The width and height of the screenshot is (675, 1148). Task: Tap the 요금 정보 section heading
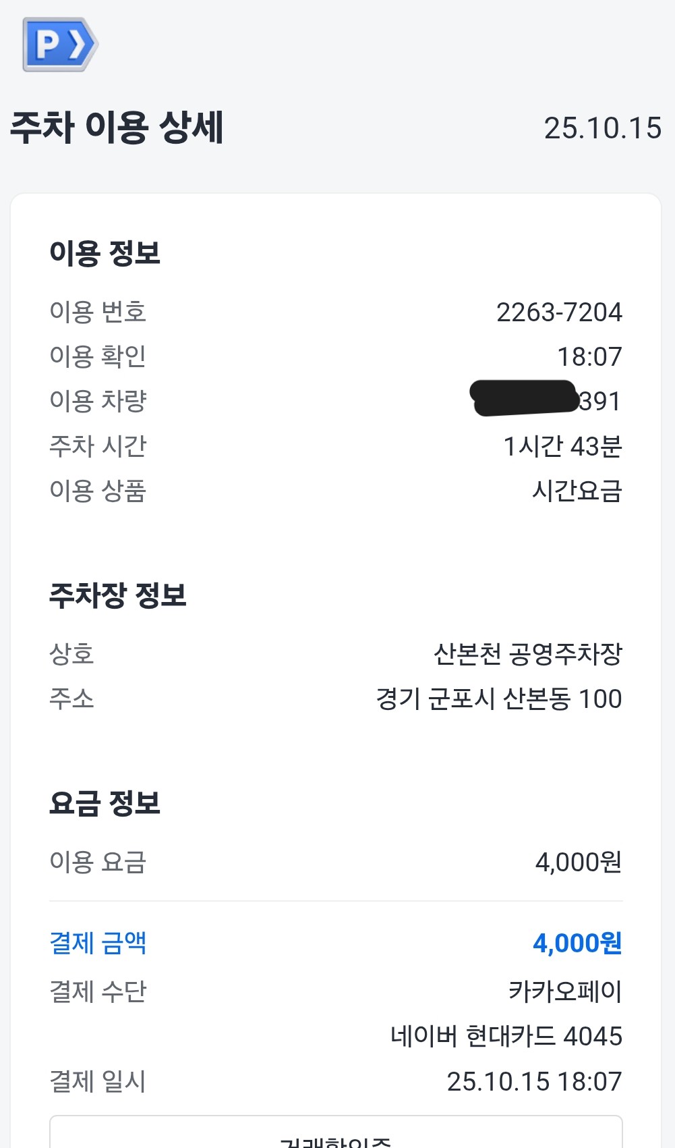[x=105, y=803]
